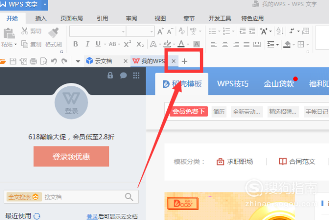329x220 pixels.
Task: Click the text effects outlined A icon
Action: [153, 44]
